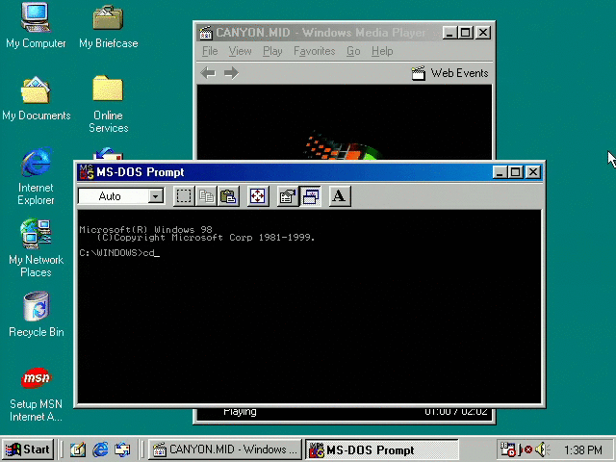This screenshot has height=462, width=616.
Task: Minimize the MS-DOS Prompt window
Action: [x=500, y=172]
